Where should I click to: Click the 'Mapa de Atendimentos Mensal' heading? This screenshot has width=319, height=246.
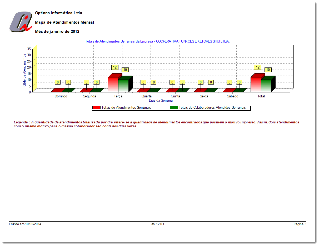64,22
